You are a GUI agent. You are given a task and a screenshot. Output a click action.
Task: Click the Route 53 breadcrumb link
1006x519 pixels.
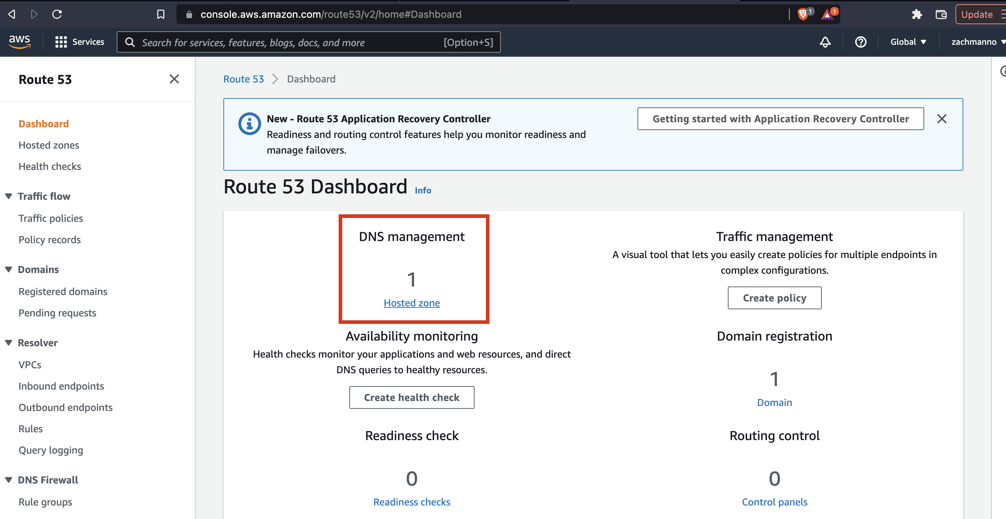[x=243, y=79]
